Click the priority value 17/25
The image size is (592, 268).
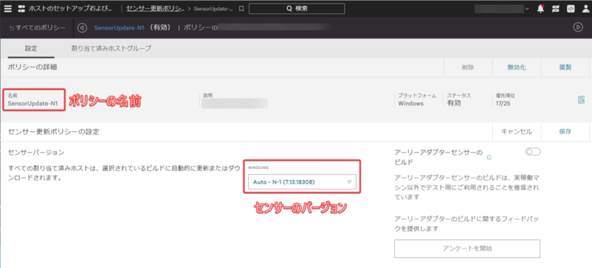(503, 104)
